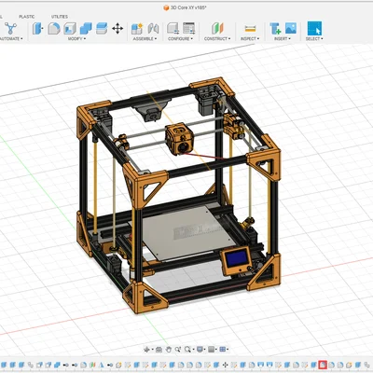The width and height of the screenshot is (373, 373).
Task: Click the Insert Derive icon
Action: point(275,28)
